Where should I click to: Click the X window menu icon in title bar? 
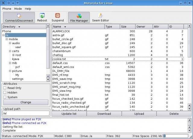[3, 3]
